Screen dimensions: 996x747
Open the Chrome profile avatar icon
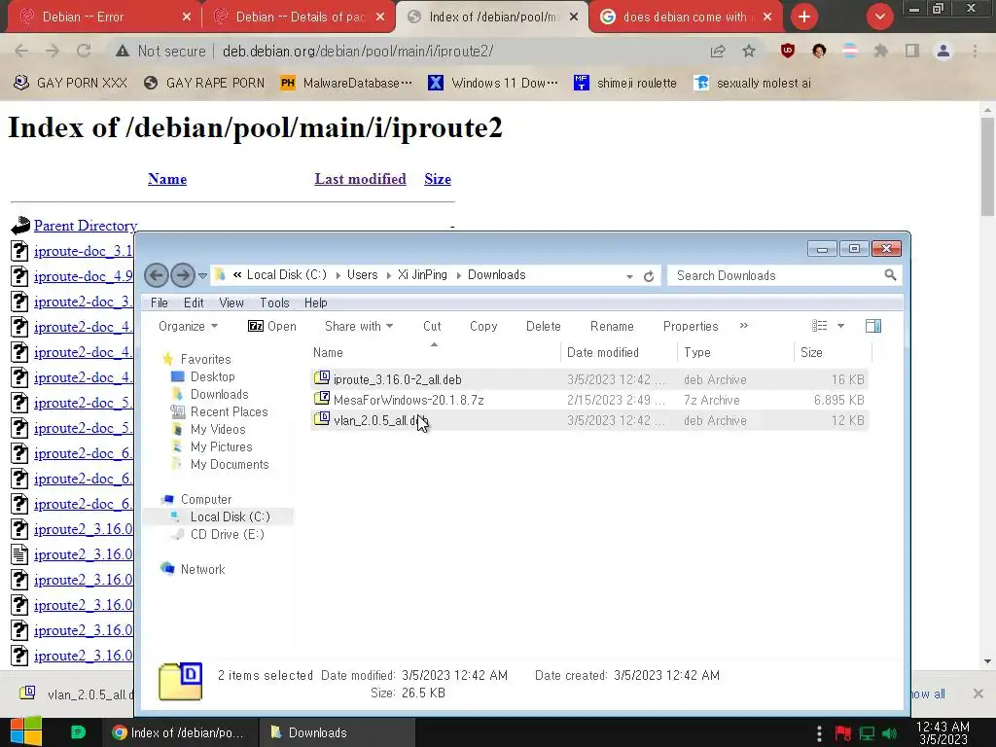pyautogui.click(x=943, y=51)
